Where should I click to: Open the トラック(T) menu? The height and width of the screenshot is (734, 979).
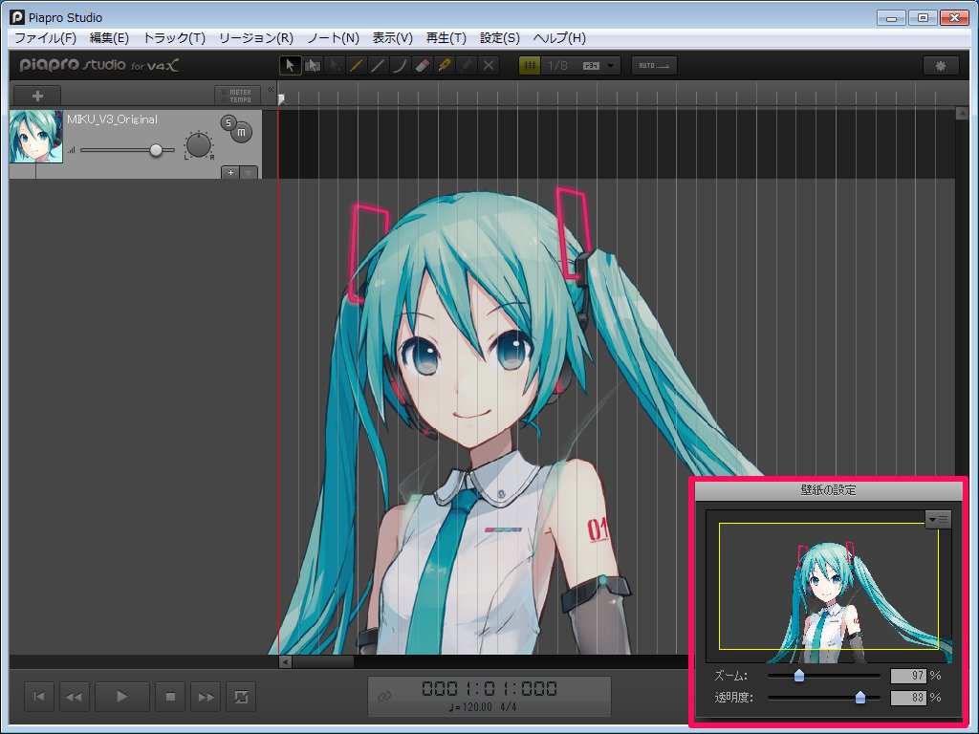click(x=174, y=38)
